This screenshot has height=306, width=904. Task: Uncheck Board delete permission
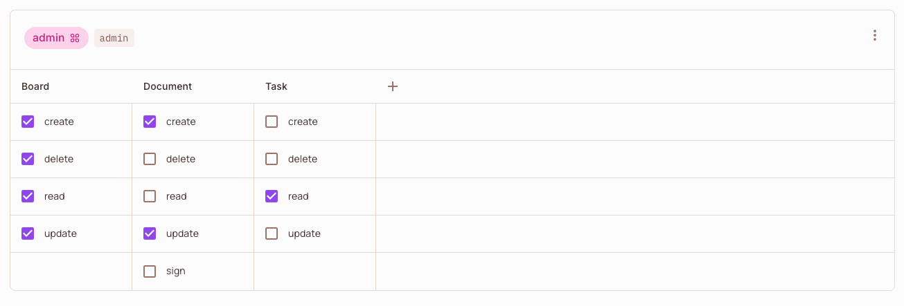[28, 159]
